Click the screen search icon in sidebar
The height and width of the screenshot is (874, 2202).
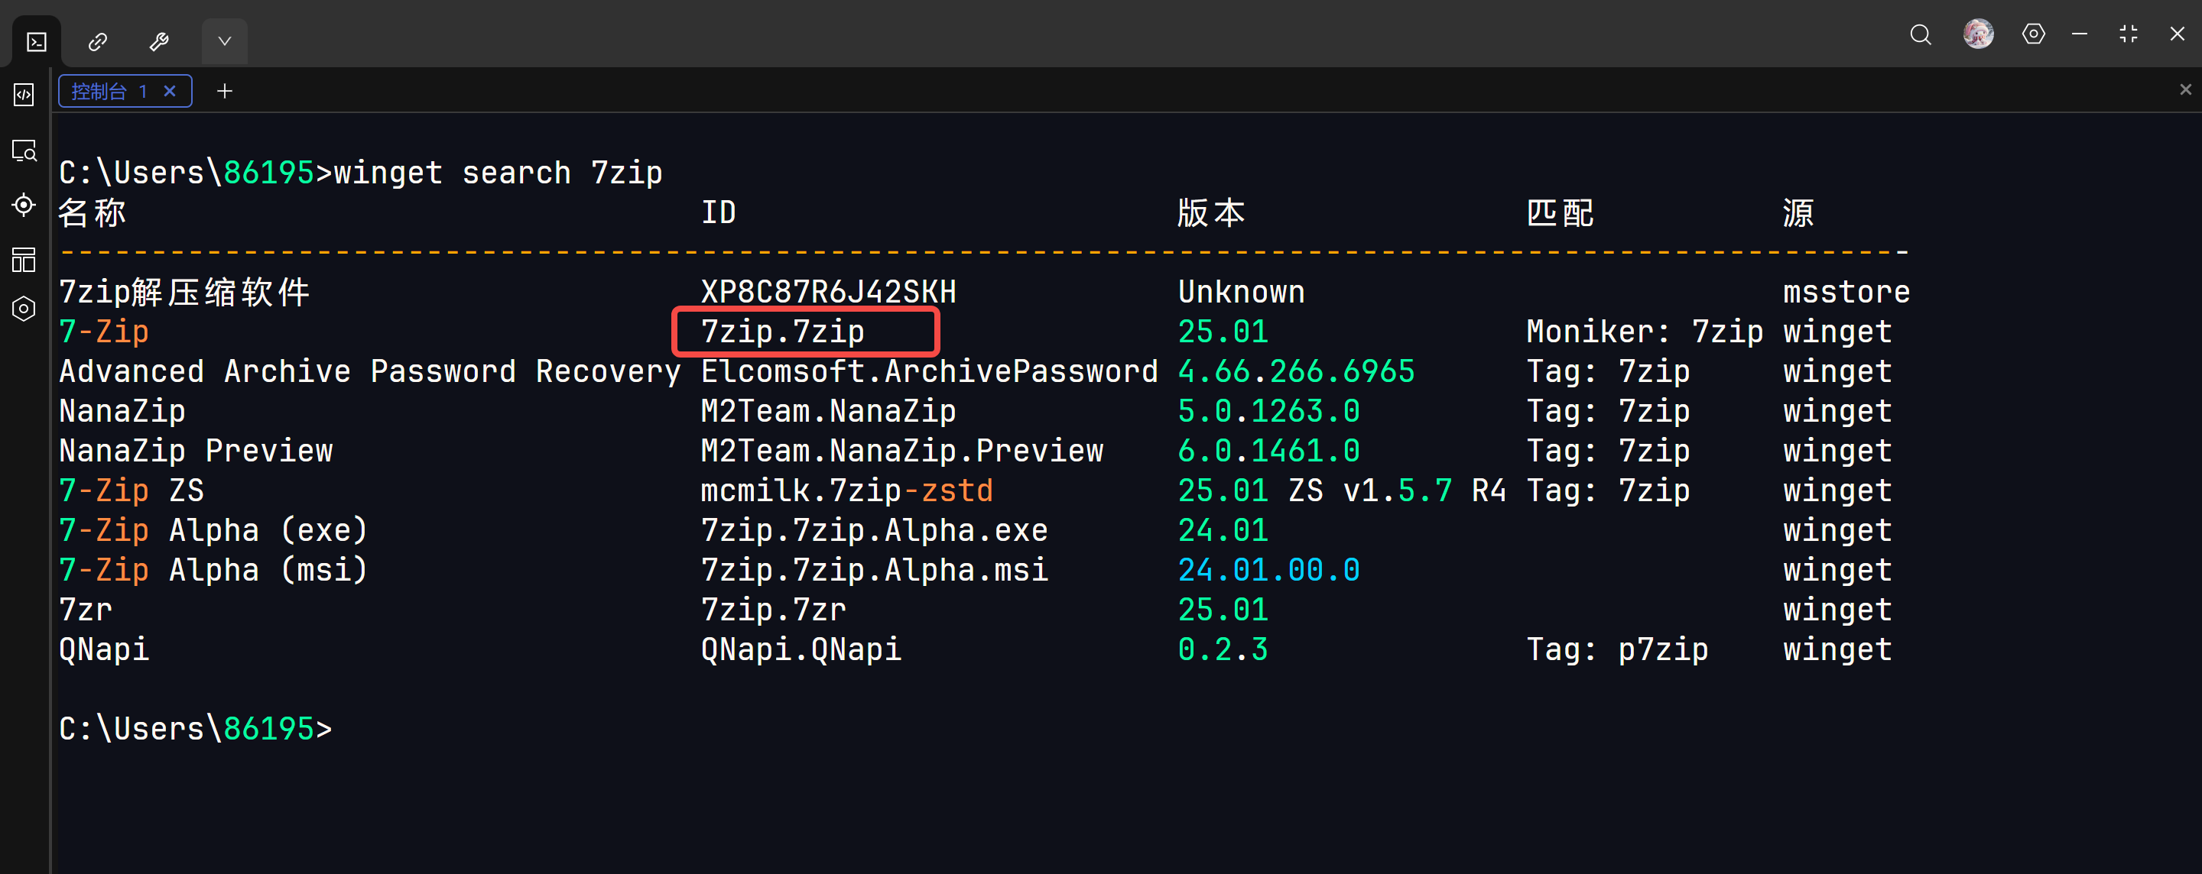pos(24,151)
